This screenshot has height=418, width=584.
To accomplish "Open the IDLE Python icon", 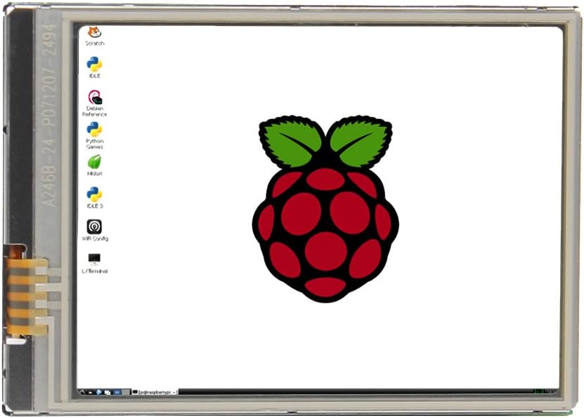I will [x=95, y=67].
